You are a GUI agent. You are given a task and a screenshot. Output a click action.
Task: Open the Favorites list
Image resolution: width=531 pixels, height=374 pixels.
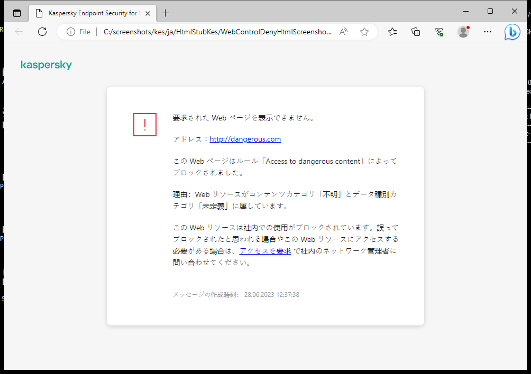click(x=392, y=32)
